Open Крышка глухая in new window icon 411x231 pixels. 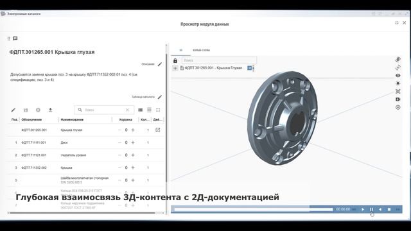click(x=157, y=130)
